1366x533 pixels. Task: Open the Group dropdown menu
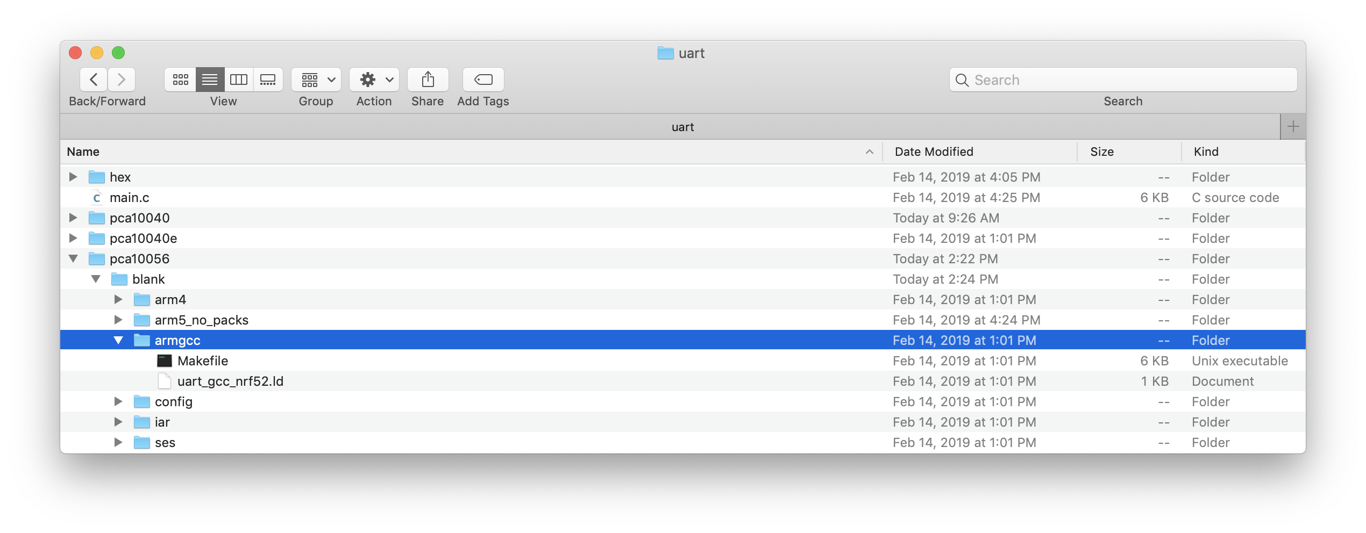tap(316, 80)
